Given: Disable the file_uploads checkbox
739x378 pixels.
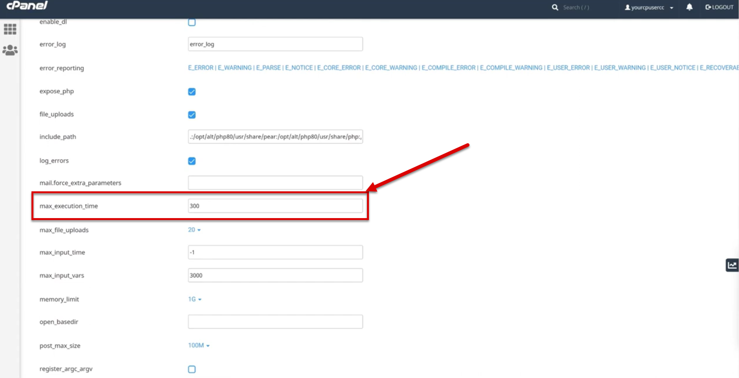Looking at the screenshot, I should click(192, 115).
